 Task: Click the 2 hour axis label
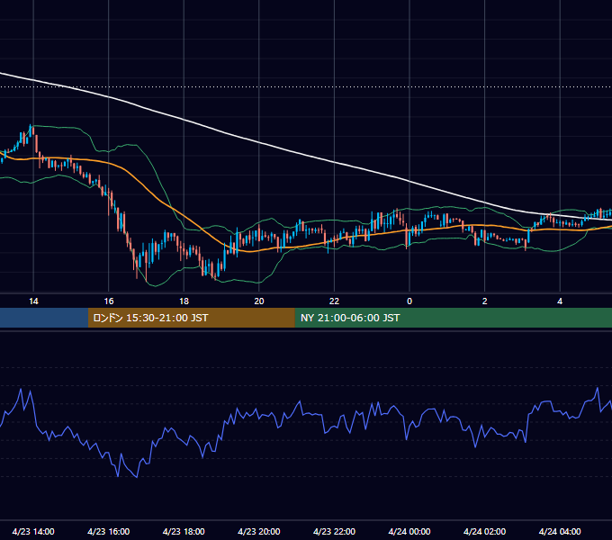[x=484, y=301]
